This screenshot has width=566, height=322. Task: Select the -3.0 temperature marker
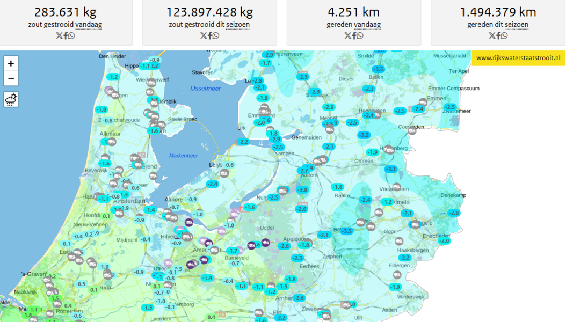(302, 190)
